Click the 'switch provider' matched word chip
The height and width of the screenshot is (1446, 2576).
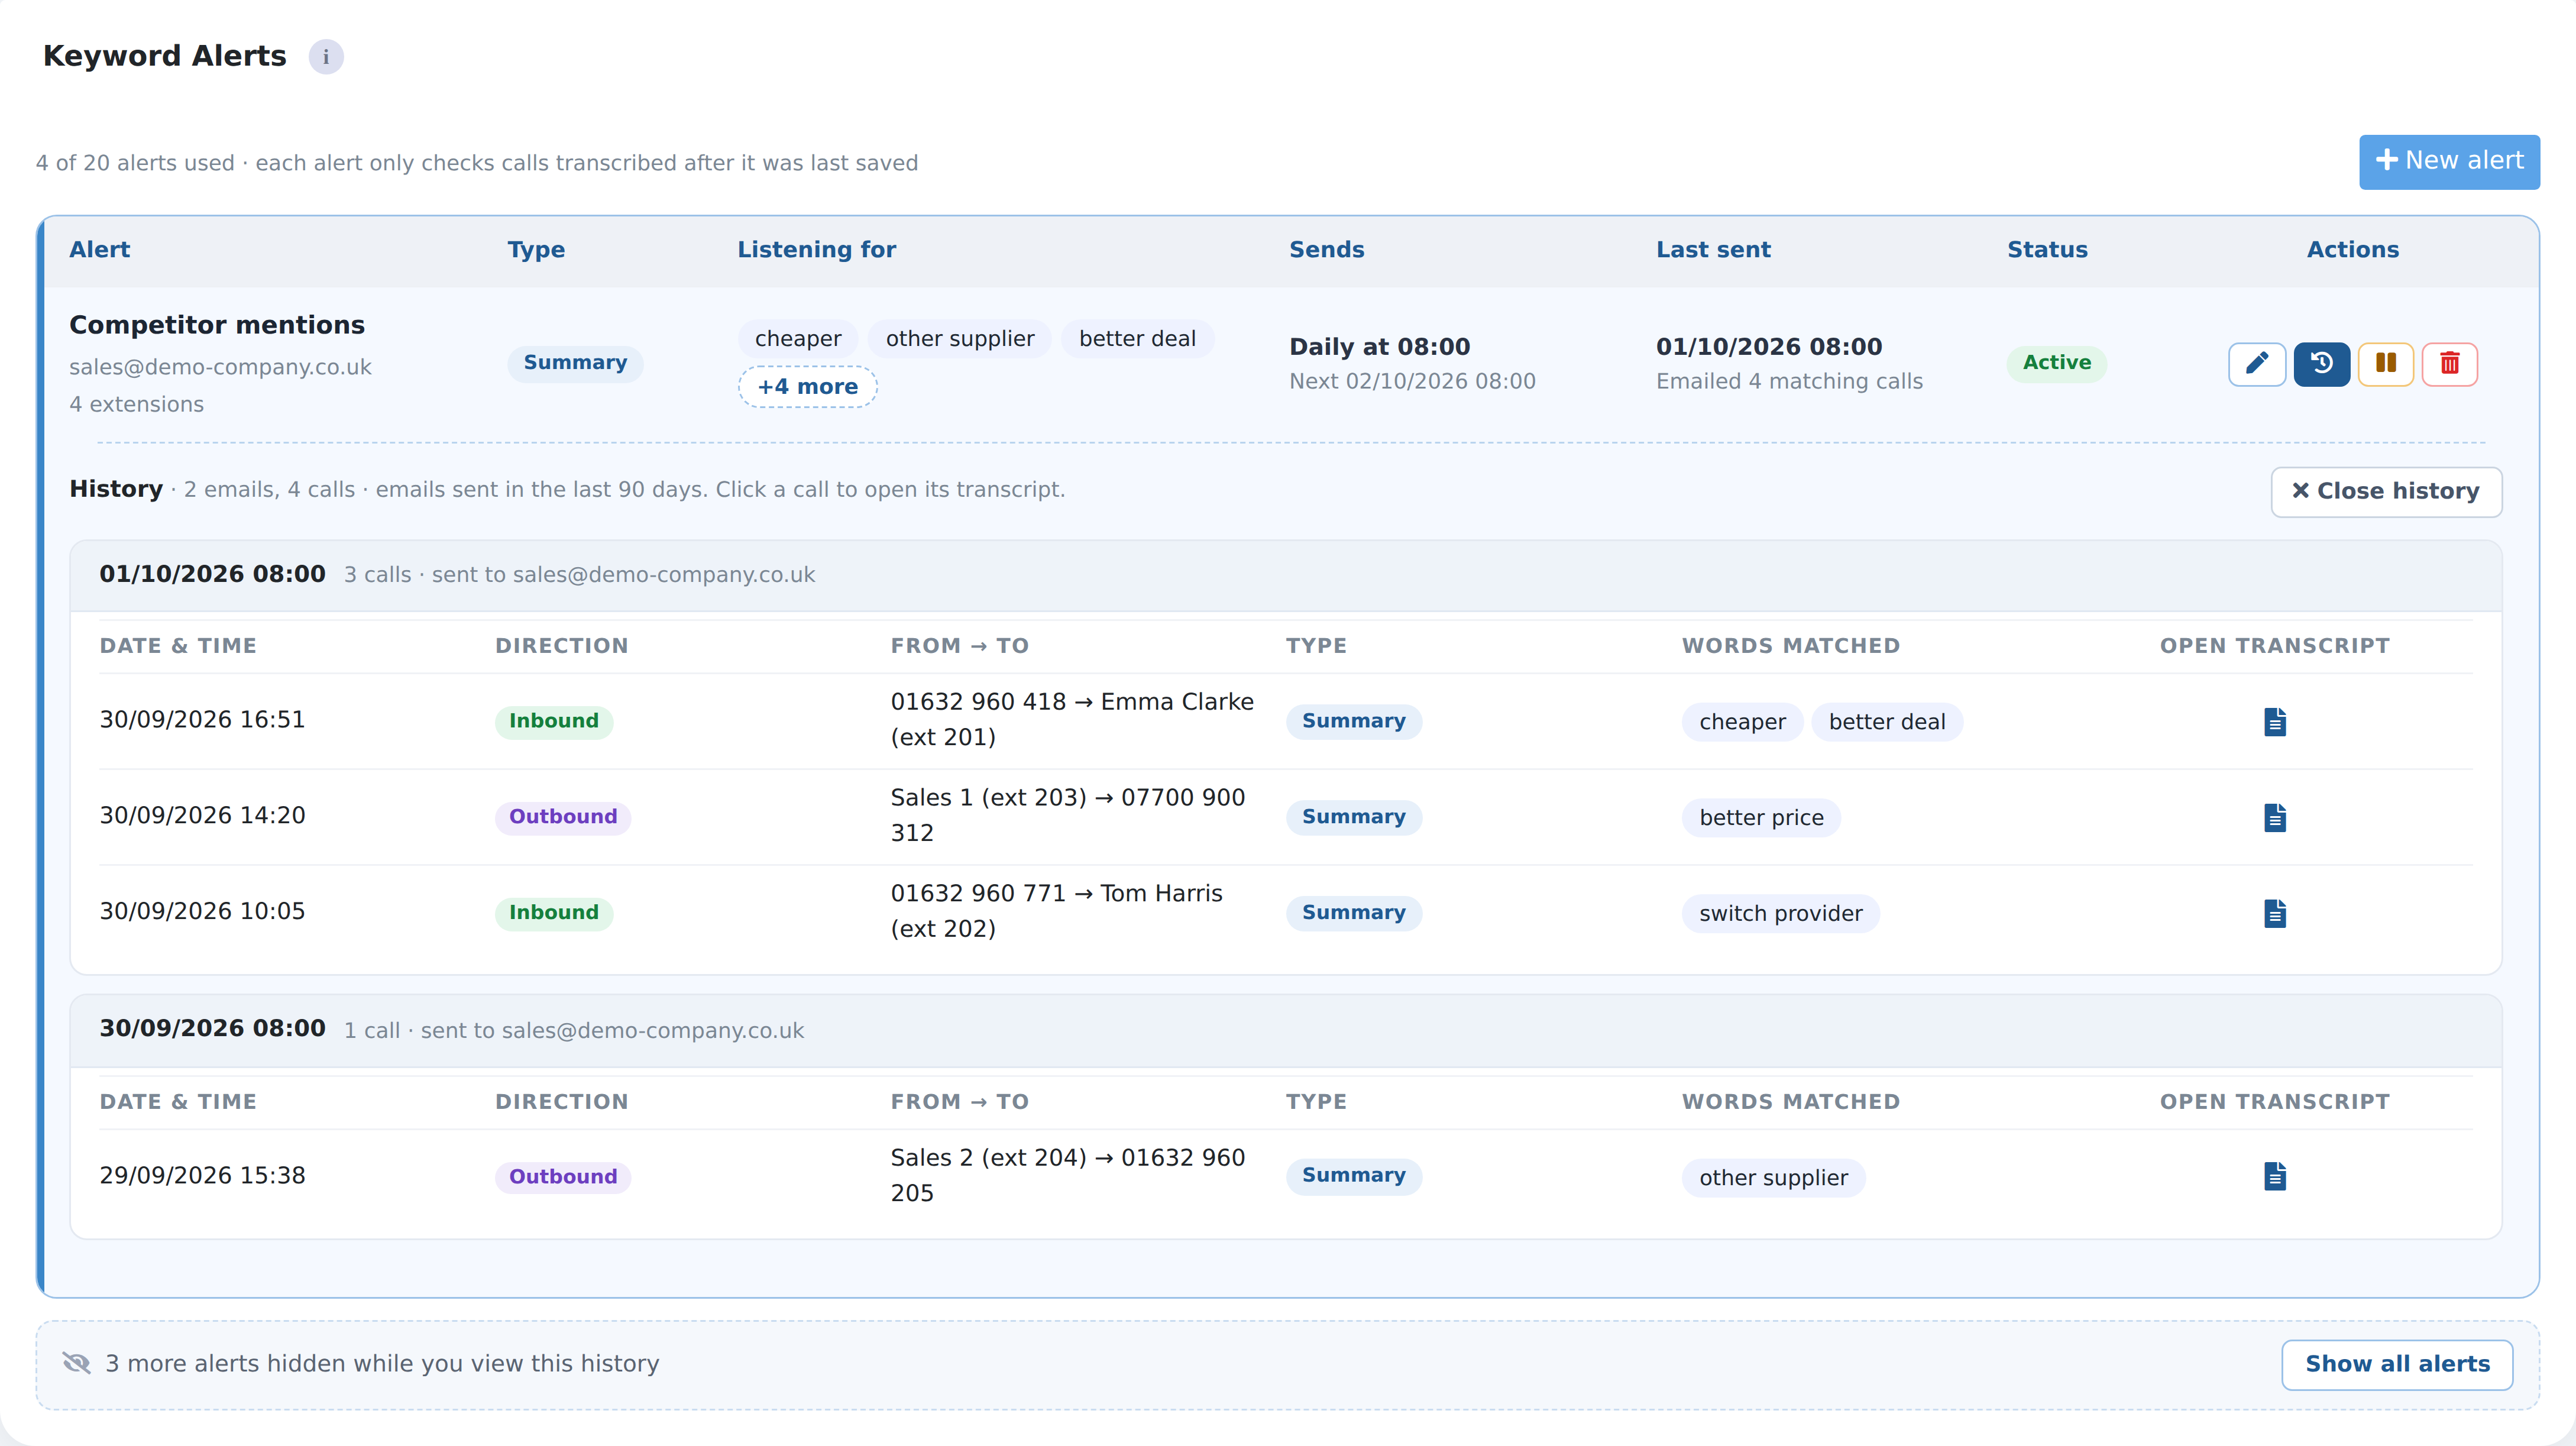pos(1780,914)
